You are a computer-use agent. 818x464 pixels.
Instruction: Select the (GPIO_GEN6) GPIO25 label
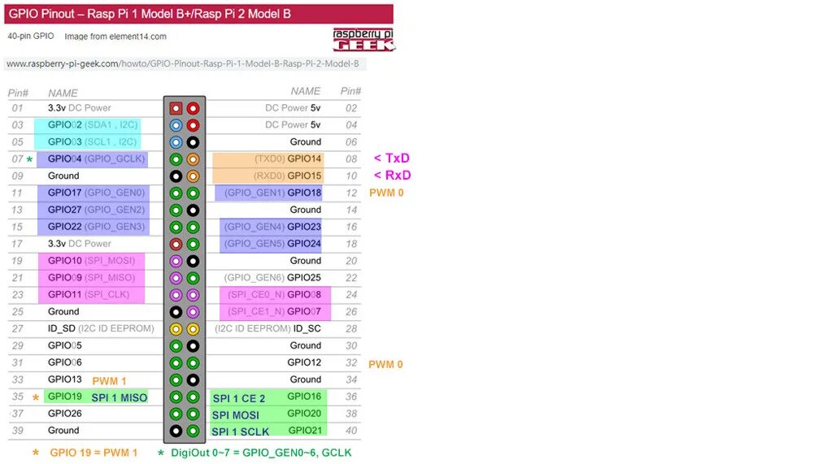(272, 277)
